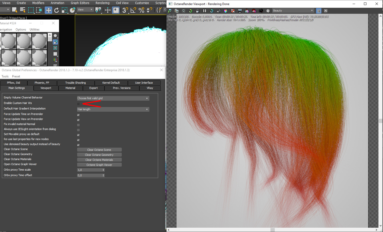Viewport: 383px width, 232px height.
Task: Click the Octane Graph Viewer button
Action: coord(99,165)
